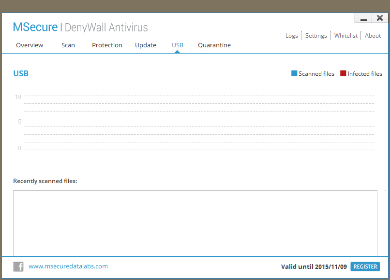Switch to the Overview tab
390x280 pixels.
30,45
